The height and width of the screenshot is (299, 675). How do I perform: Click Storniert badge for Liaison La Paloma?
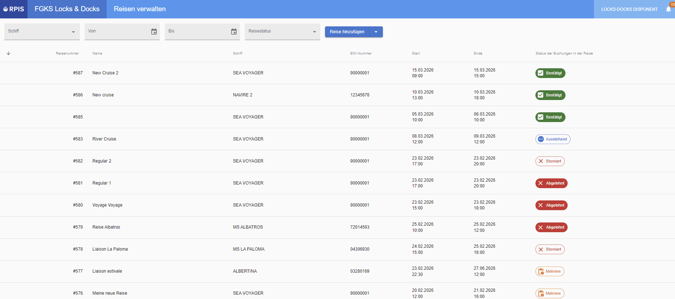click(x=550, y=249)
